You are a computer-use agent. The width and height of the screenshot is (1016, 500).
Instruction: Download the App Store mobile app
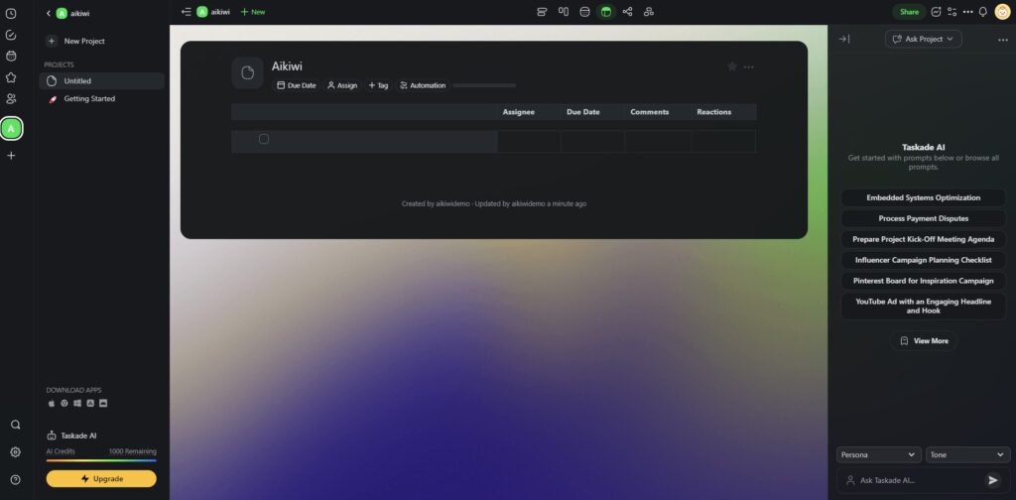pyautogui.click(x=90, y=403)
